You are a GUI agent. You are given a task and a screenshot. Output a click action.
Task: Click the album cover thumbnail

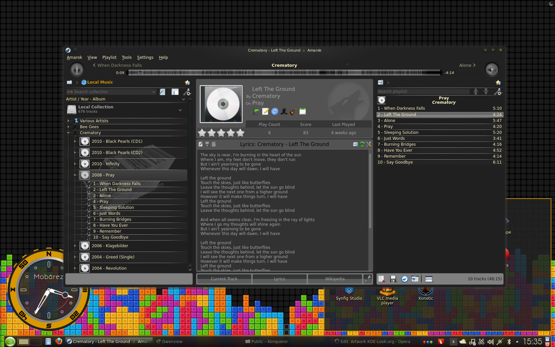click(x=221, y=104)
